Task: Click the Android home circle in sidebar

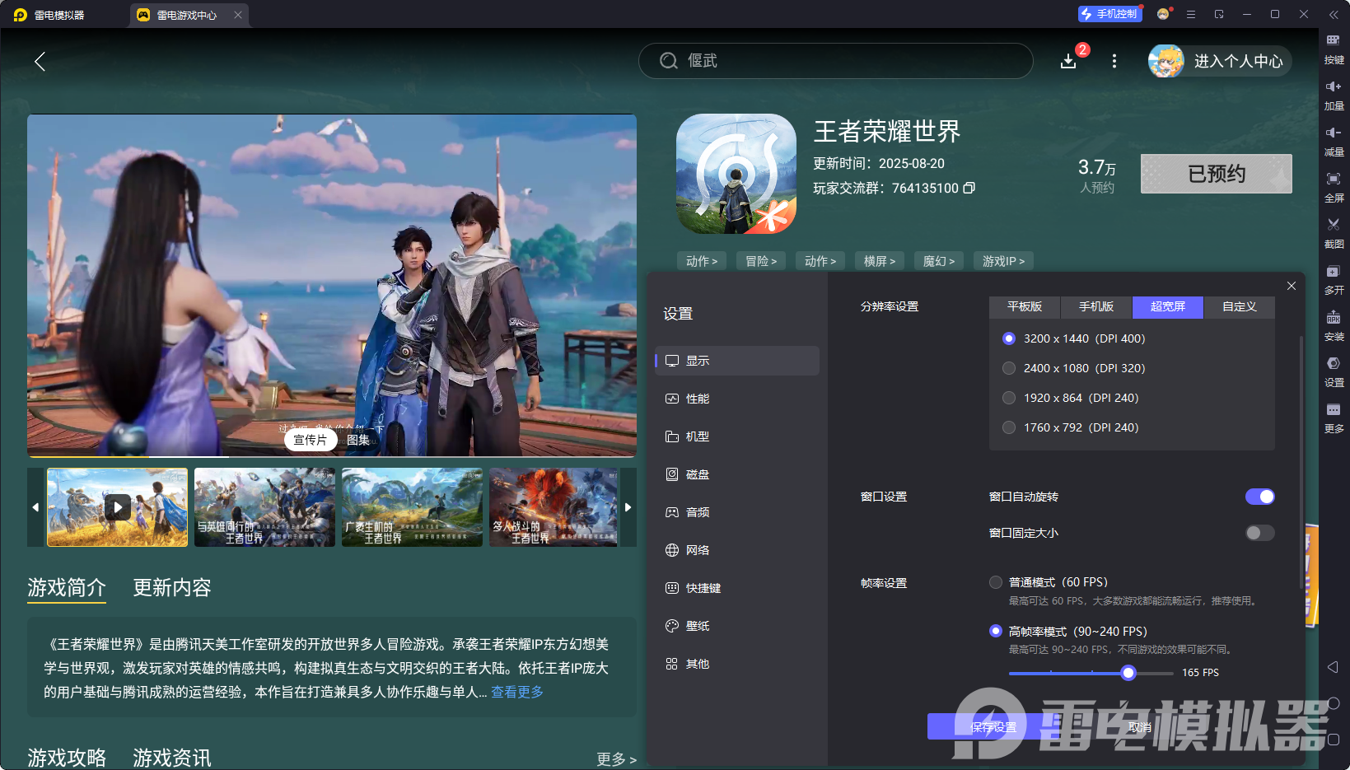Action: click(1333, 703)
